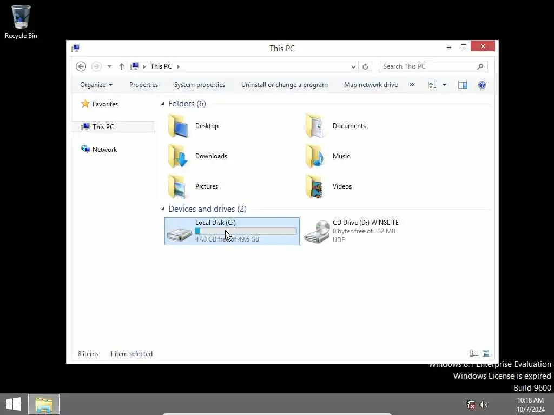
Task: Select This PC in navigation pane
Action: pyautogui.click(x=113, y=126)
